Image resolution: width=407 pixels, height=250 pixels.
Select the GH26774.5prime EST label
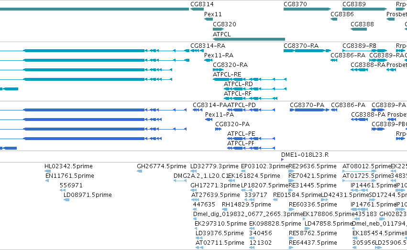point(162,166)
